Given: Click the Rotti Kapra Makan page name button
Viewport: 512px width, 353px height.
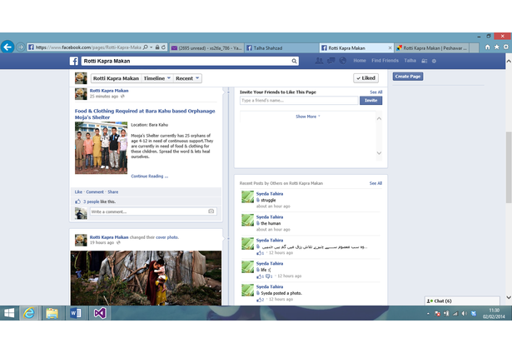Looking at the screenshot, I should (116, 78).
